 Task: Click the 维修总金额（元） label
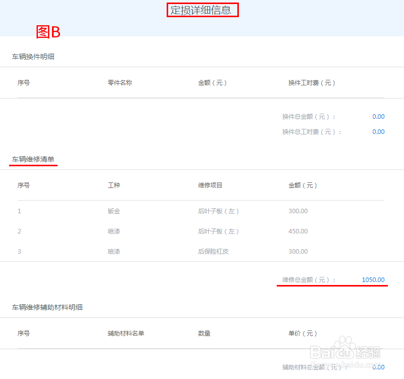[x=309, y=280]
